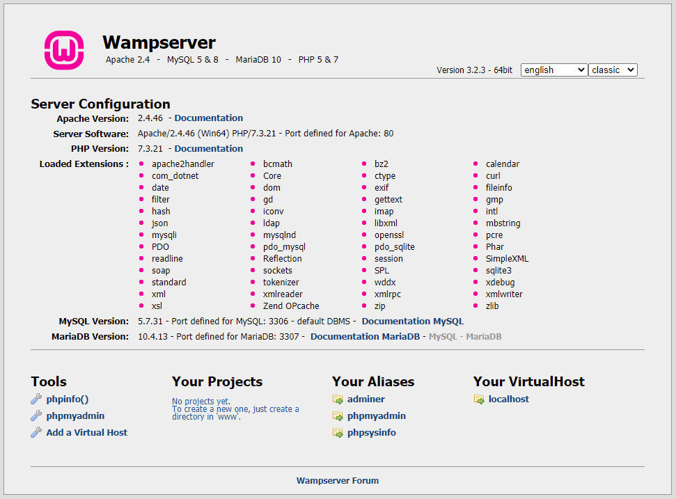Click the 'Zend OPcache' extension
Viewport: 676px width, 499px height.
coord(291,306)
